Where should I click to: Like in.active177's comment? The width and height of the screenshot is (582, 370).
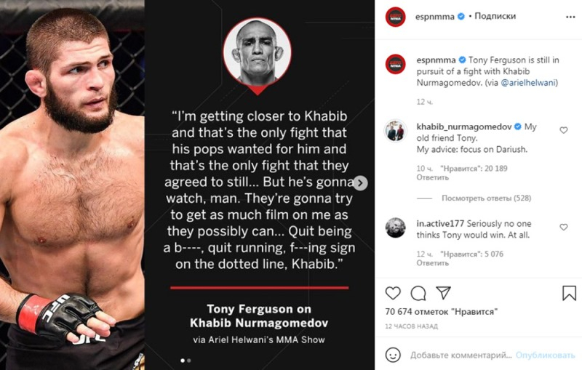click(x=564, y=227)
